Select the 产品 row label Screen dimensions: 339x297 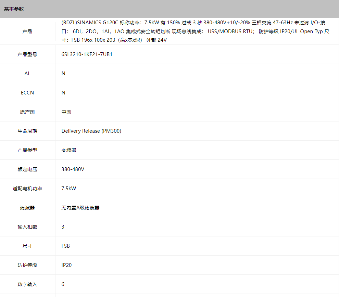[x=27, y=31]
